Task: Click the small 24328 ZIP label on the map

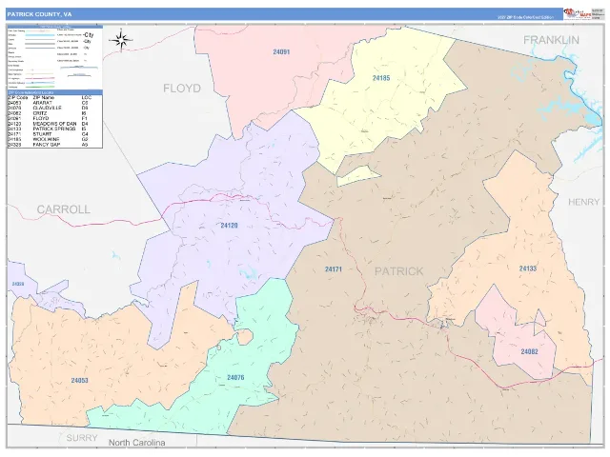Action: 18,284
